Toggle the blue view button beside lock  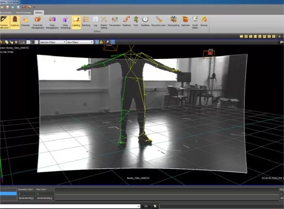[97, 42]
